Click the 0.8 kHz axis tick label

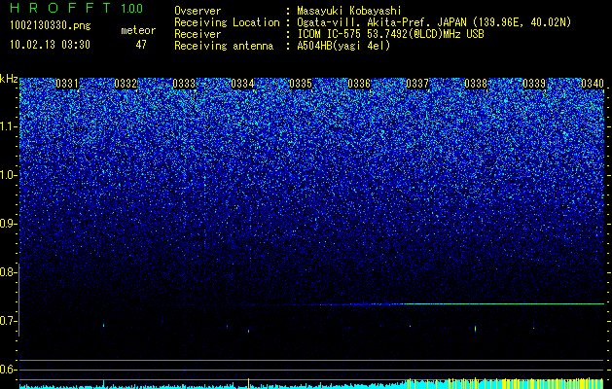pos(8,272)
